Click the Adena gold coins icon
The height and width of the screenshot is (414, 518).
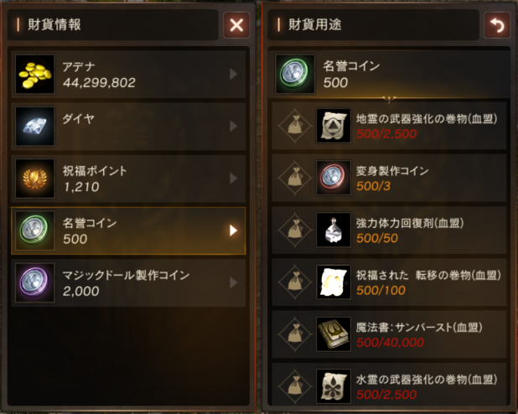(x=34, y=75)
